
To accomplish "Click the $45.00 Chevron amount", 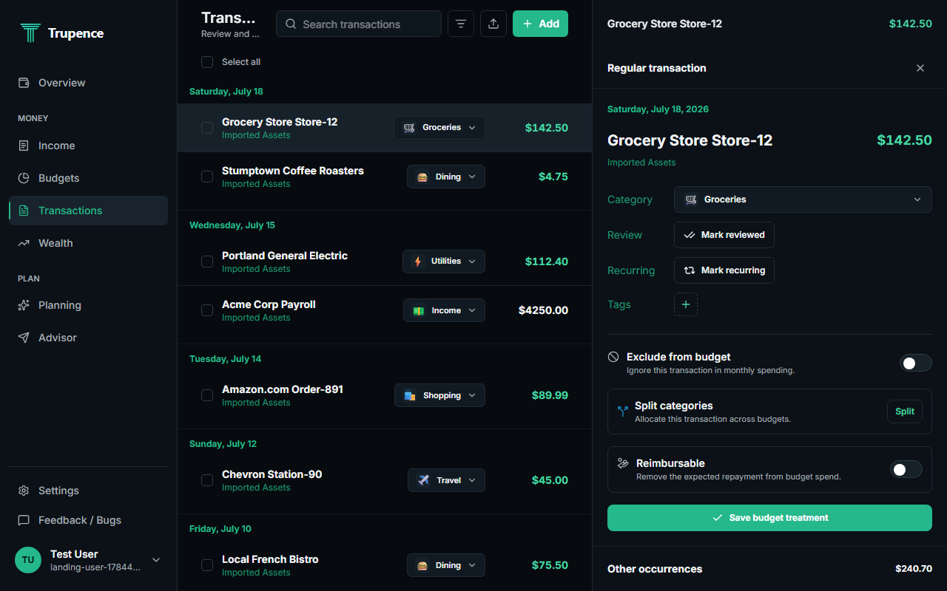I will click(550, 480).
